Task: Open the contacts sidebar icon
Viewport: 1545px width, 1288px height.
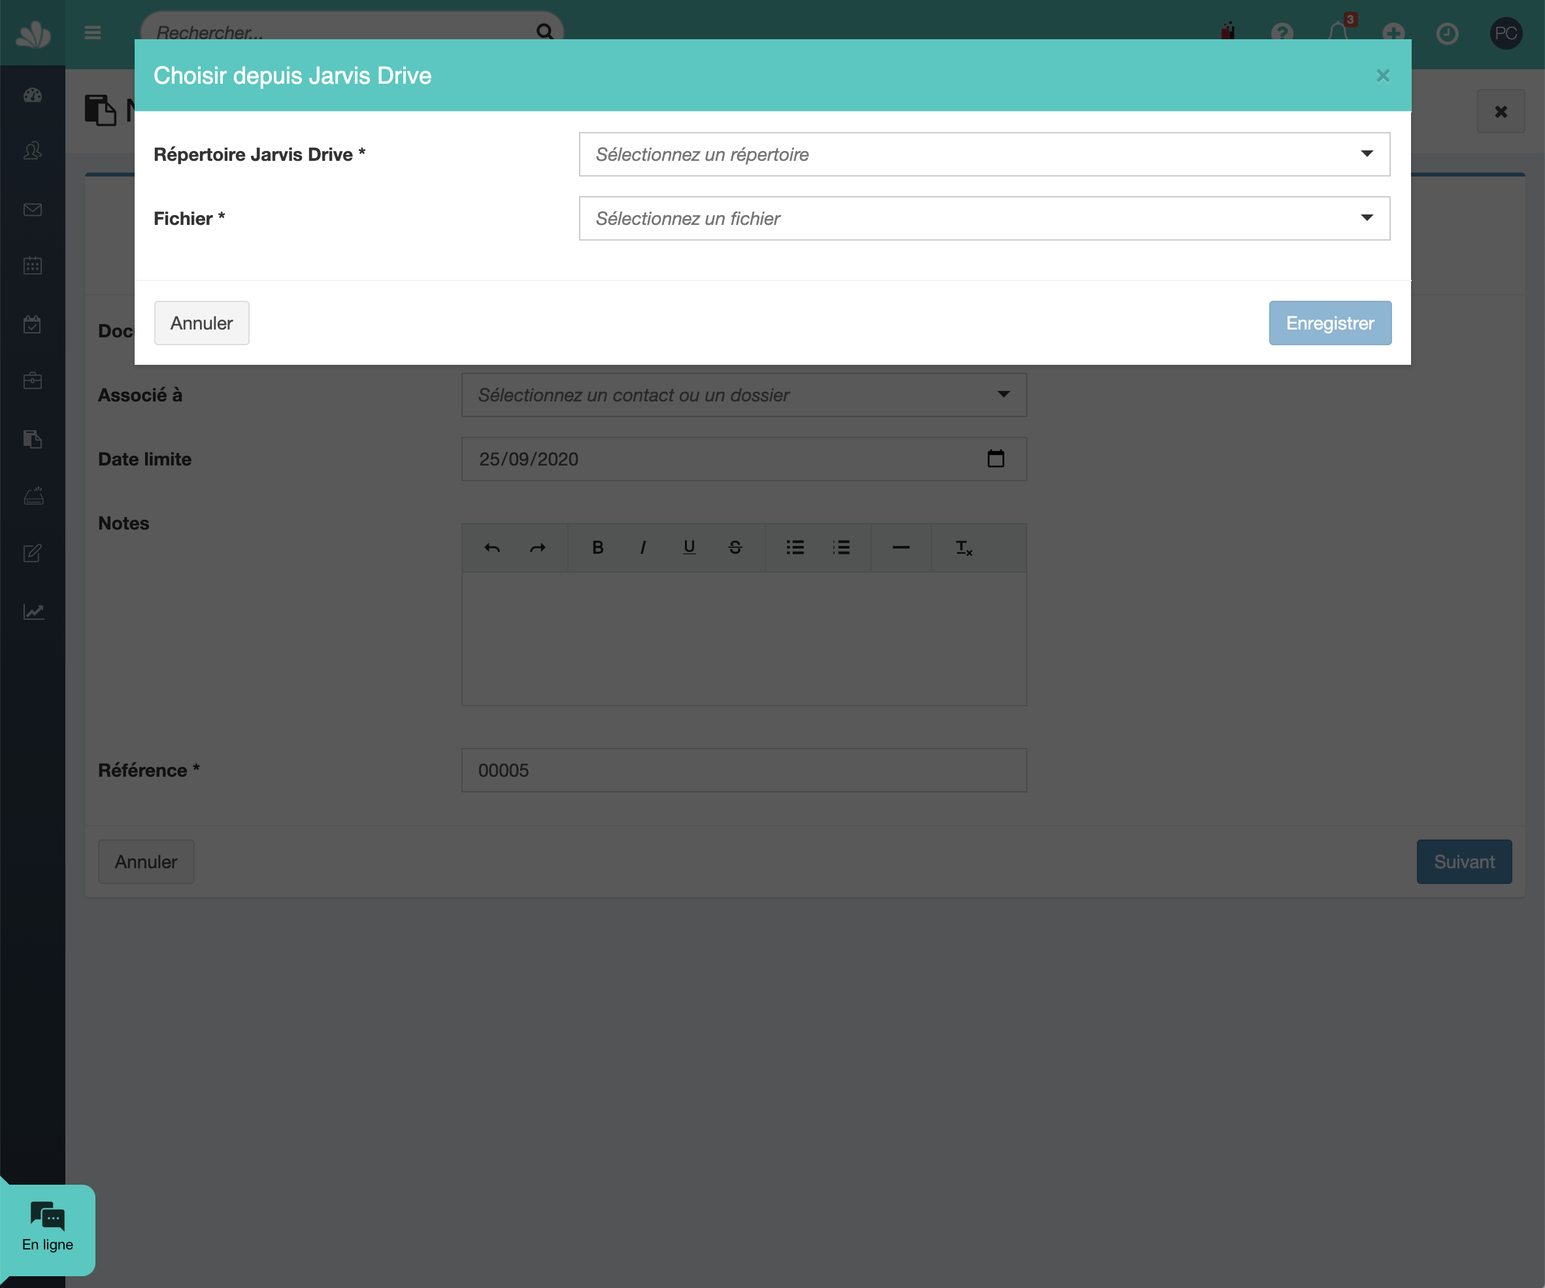Action: (33, 151)
